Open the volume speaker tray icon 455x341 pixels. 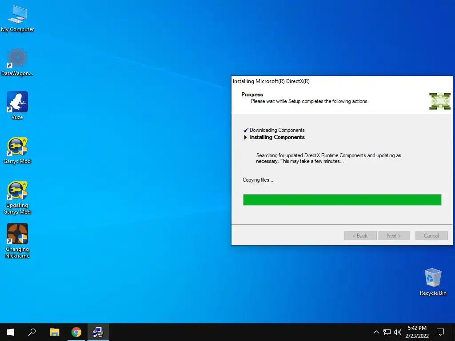398,332
